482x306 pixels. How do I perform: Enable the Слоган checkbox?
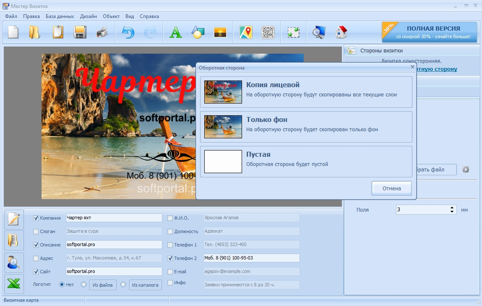(36, 231)
